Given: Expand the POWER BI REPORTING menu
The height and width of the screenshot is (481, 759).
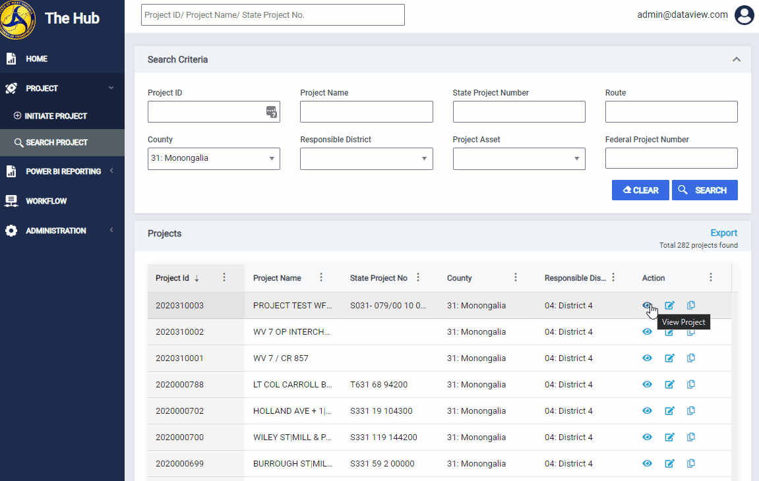Looking at the screenshot, I should pos(111,171).
